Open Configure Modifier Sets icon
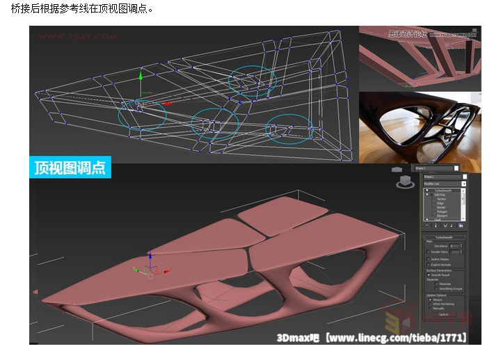 click(461, 225)
